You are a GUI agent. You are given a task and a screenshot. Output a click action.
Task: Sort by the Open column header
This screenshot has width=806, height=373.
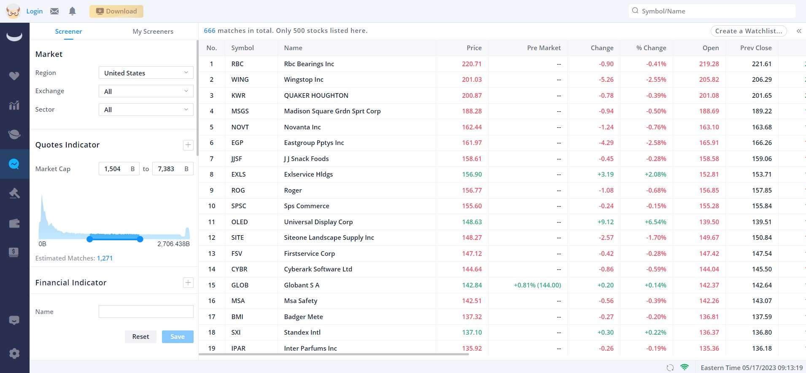(711, 48)
